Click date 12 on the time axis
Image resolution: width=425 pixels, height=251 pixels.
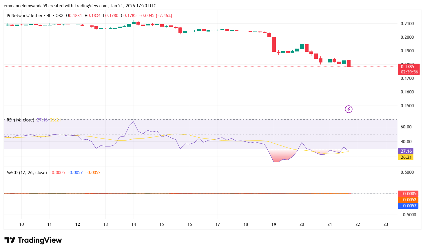pyautogui.click(x=78, y=224)
